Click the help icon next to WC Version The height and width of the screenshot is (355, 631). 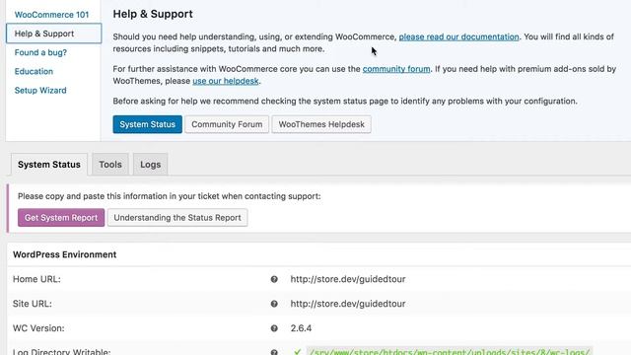274,328
